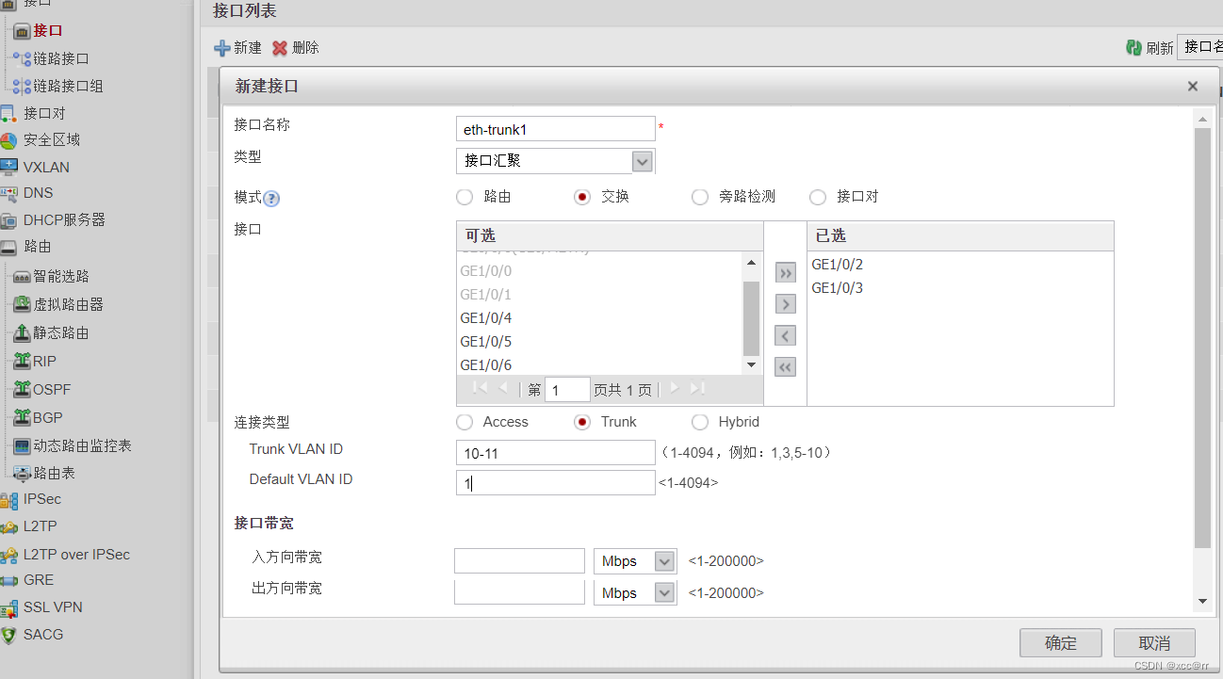Select the Access link type radio
This screenshot has width=1223, height=679.
(464, 422)
